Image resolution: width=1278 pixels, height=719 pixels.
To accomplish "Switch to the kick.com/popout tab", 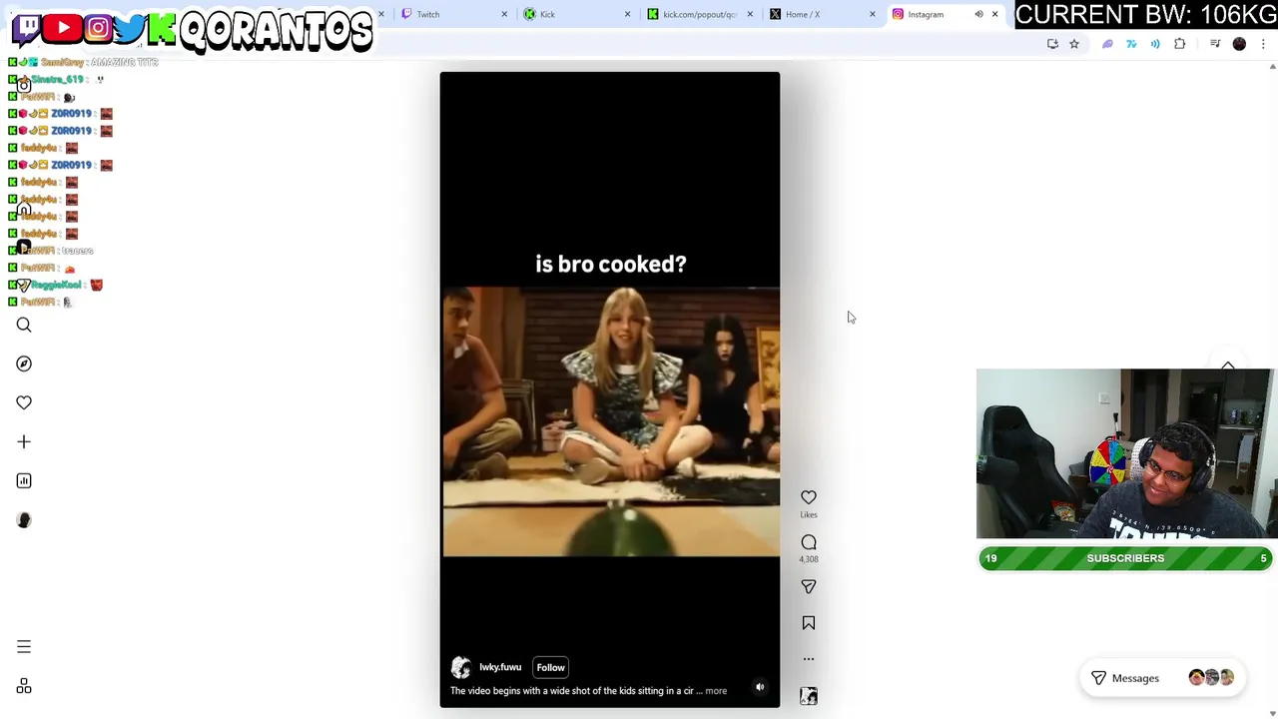I will (699, 14).
